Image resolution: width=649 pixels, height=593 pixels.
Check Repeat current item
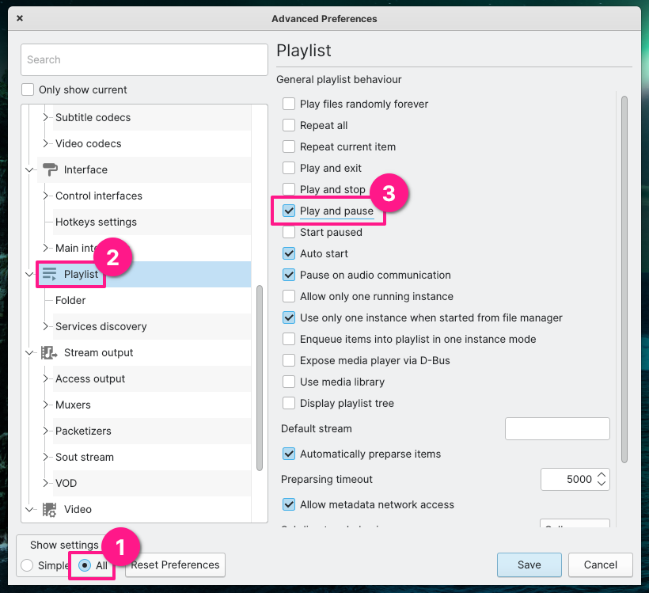point(289,146)
